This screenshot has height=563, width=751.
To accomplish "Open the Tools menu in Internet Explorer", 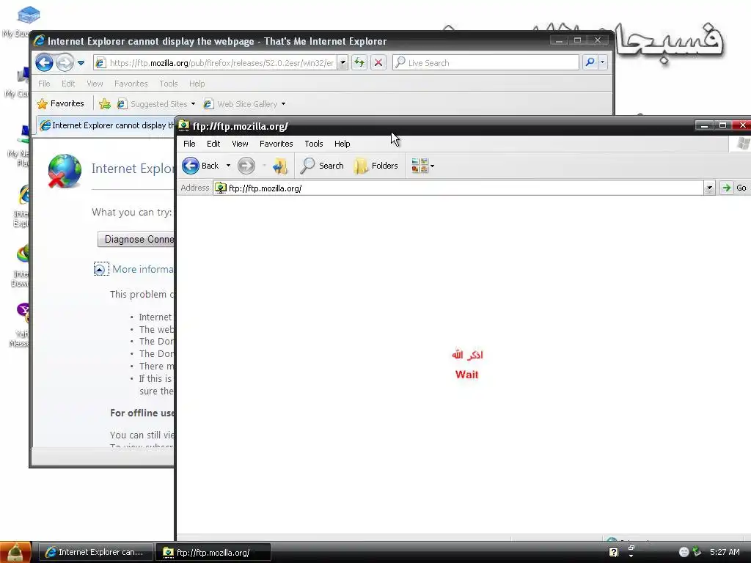I will coord(169,84).
